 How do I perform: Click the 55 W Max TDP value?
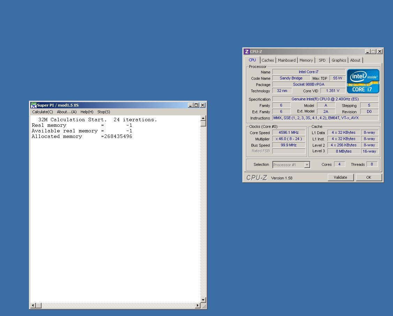tap(337, 78)
